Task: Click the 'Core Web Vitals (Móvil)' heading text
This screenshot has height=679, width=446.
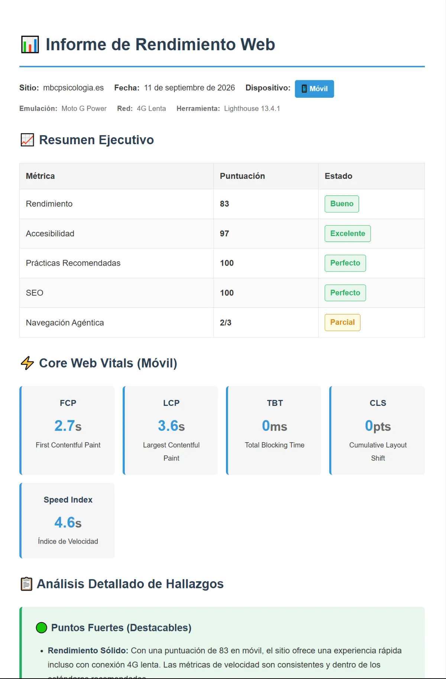Action: pos(108,363)
